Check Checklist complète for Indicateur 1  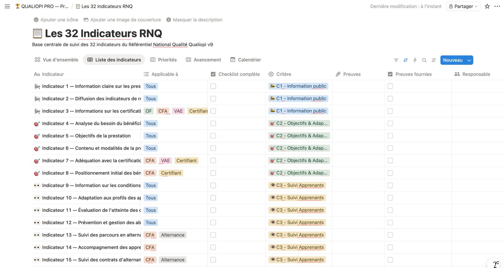(x=213, y=86)
